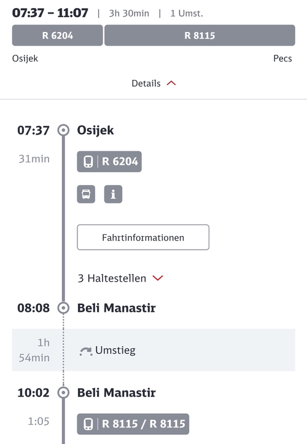
Task: Select the R 8115 segment bar at top
Action: pyautogui.click(x=200, y=36)
